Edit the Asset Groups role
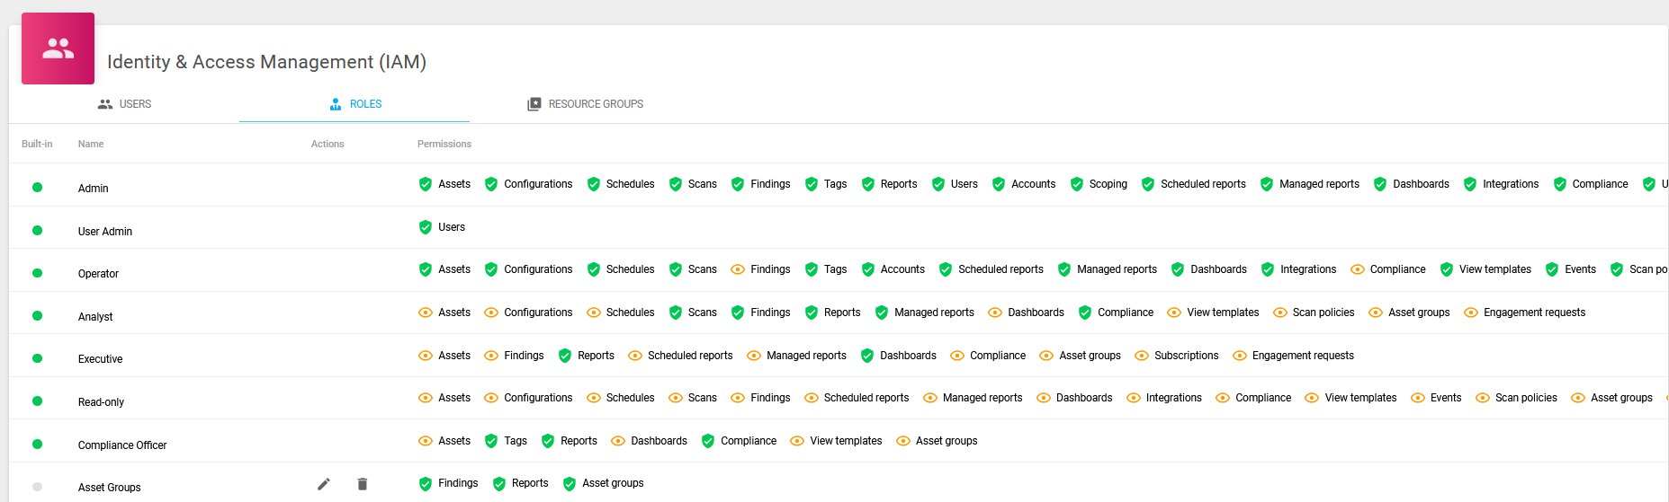Screen dimensions: 1669x502 click(324, 484)
